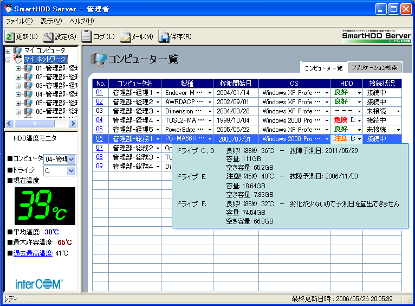
Task: Sort by 接続状況 column header
Action: [x=382, y=84]
